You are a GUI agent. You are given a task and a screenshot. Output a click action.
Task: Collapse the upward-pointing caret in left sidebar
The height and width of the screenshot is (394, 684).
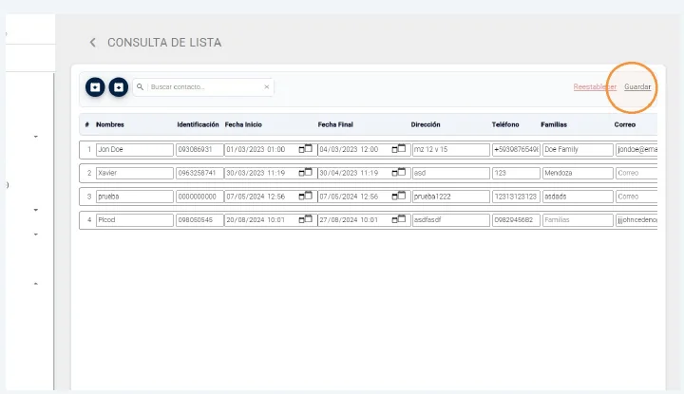(x=36, y=284)
